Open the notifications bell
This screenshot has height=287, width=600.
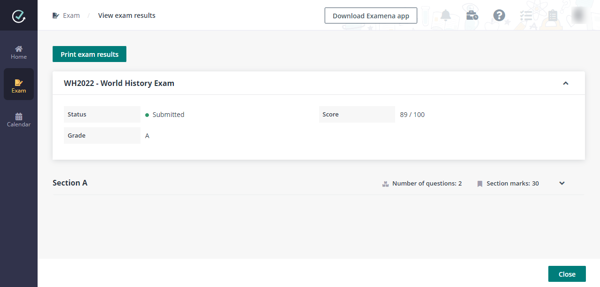(x=445, y=16)
